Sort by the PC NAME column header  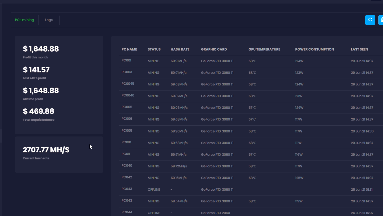[x=129, y=50]
